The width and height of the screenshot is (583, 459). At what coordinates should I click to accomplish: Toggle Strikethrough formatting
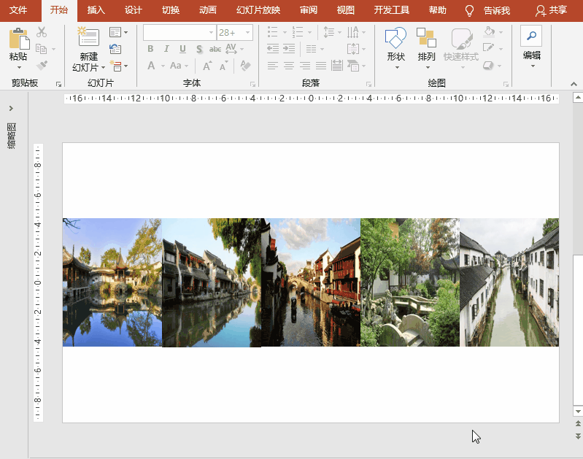215,49
